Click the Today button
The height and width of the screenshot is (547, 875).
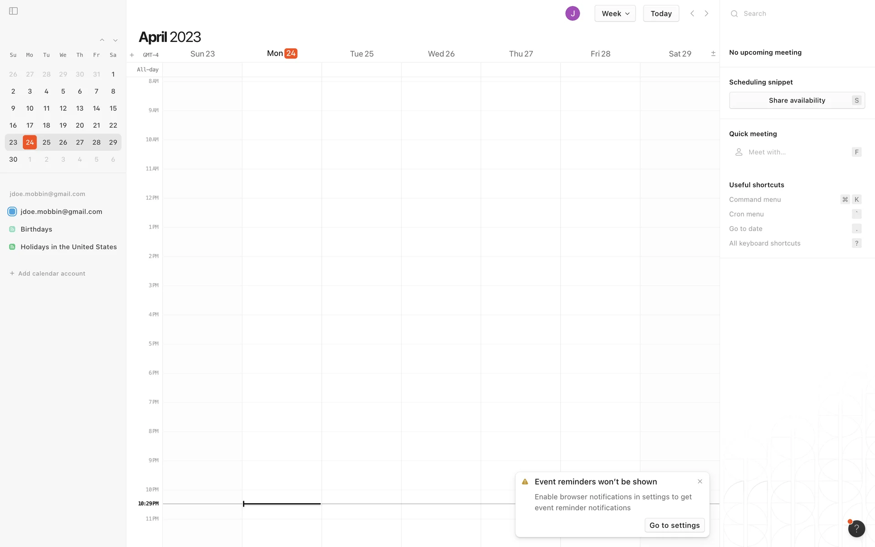661,14
